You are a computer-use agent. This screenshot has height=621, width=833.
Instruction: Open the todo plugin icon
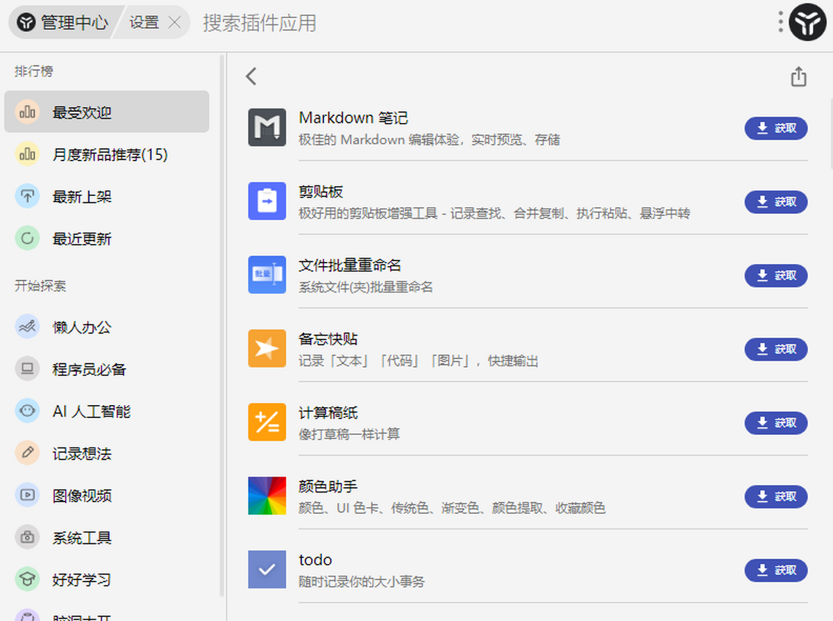(267, 570)
